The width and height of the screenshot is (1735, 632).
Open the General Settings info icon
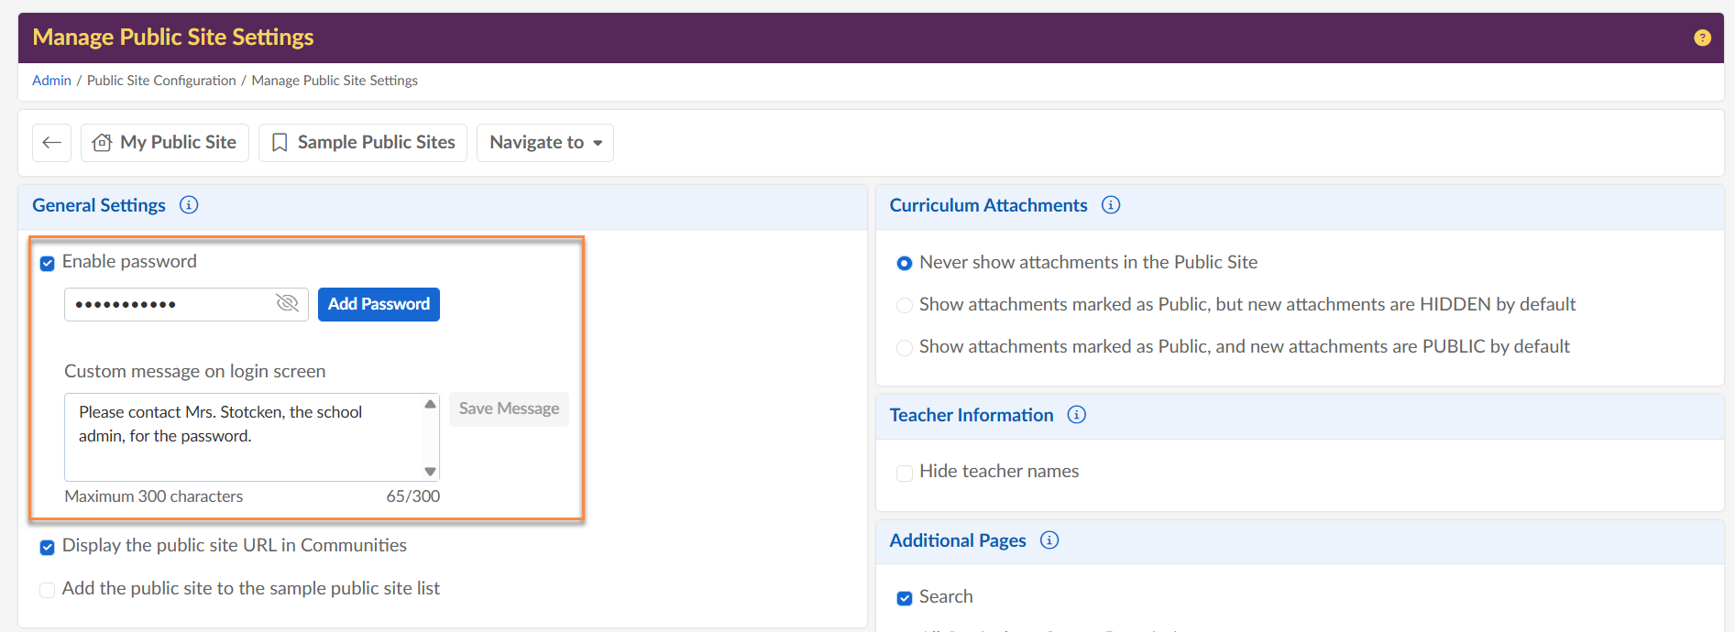coord(189,205)
